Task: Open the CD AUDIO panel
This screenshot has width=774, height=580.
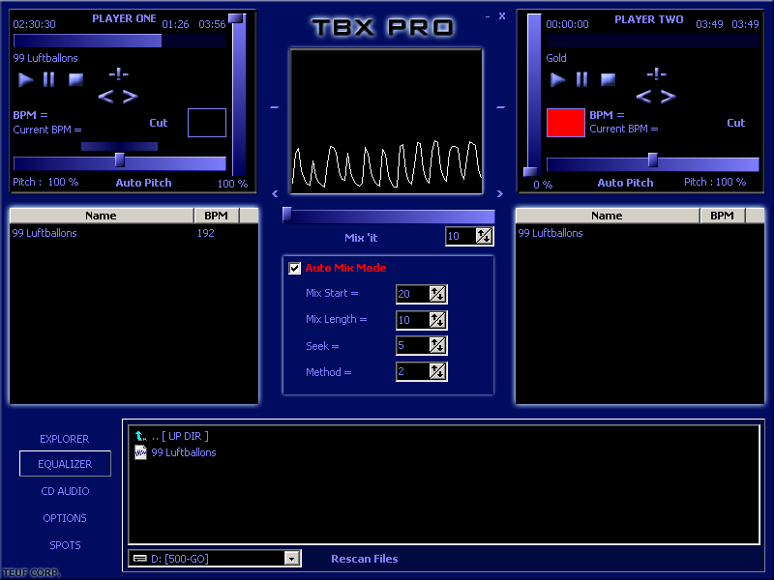Action: 65,491
